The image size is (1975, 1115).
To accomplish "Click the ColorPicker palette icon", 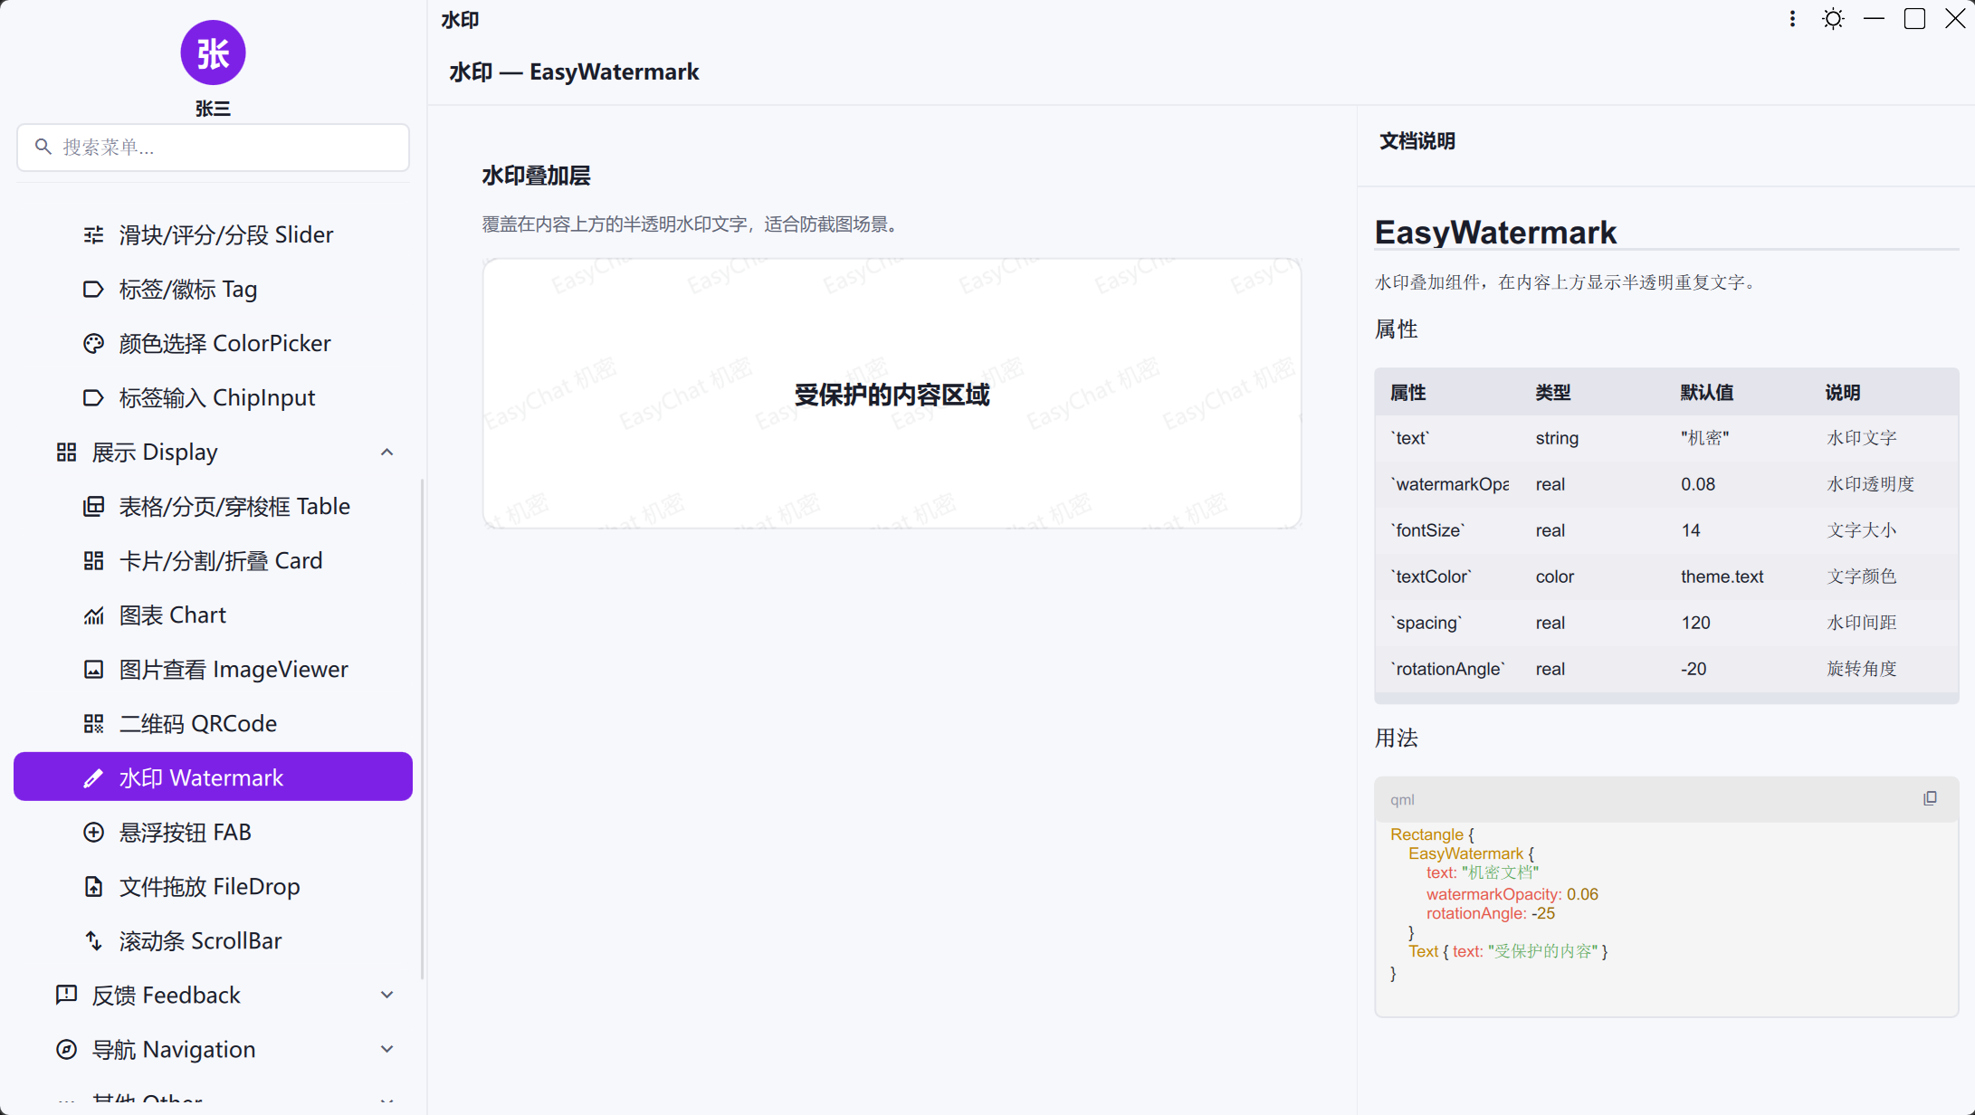I will tap(93, 344).
